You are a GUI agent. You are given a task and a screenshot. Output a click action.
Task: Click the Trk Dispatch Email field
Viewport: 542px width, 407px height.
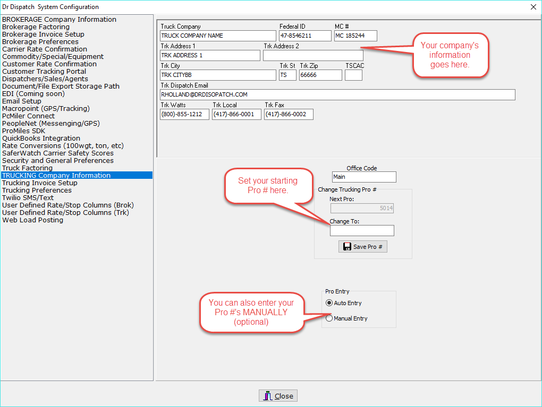point(338,94)
